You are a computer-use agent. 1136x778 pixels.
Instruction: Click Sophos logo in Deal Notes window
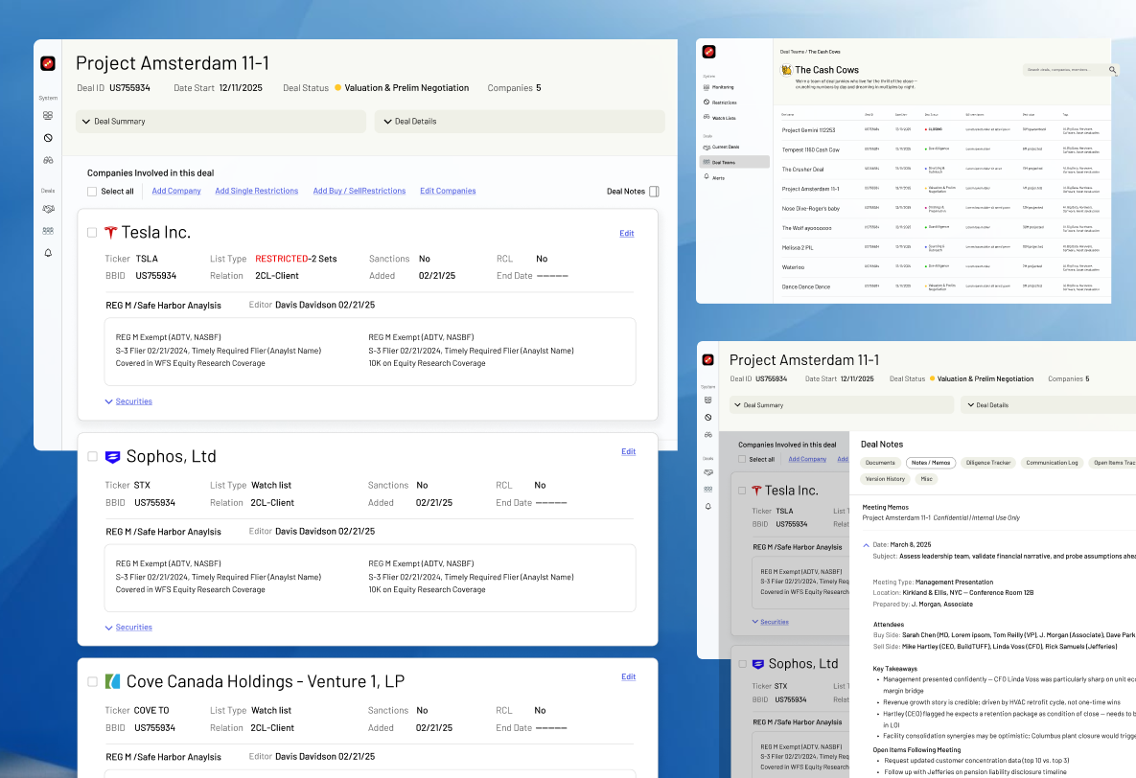(x=758, y=664)
